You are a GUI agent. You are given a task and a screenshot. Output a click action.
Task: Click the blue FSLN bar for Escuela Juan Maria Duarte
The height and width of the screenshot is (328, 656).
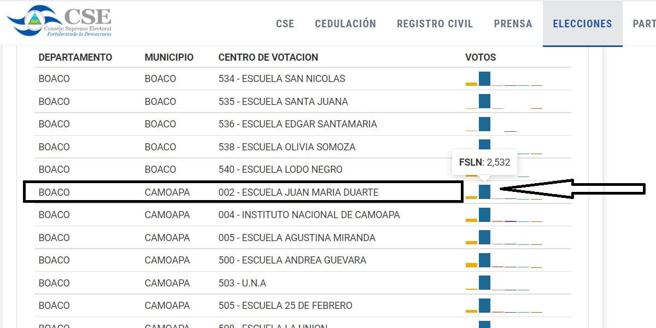click(484, 192)
